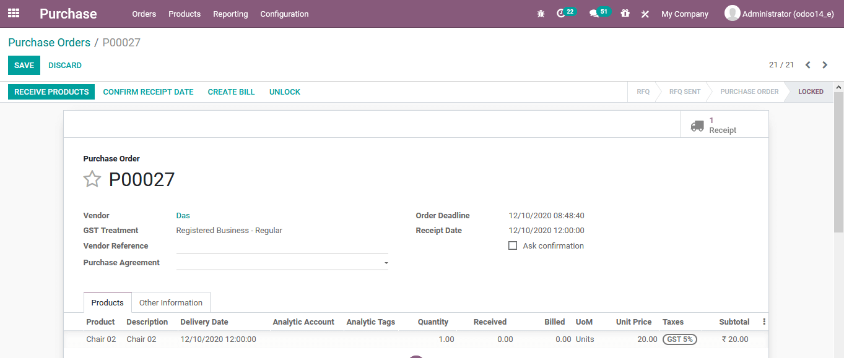This screenshot has height=358, width=844.
Task: Click the tools wrench icon in top bar
Action: coord(645,14)
